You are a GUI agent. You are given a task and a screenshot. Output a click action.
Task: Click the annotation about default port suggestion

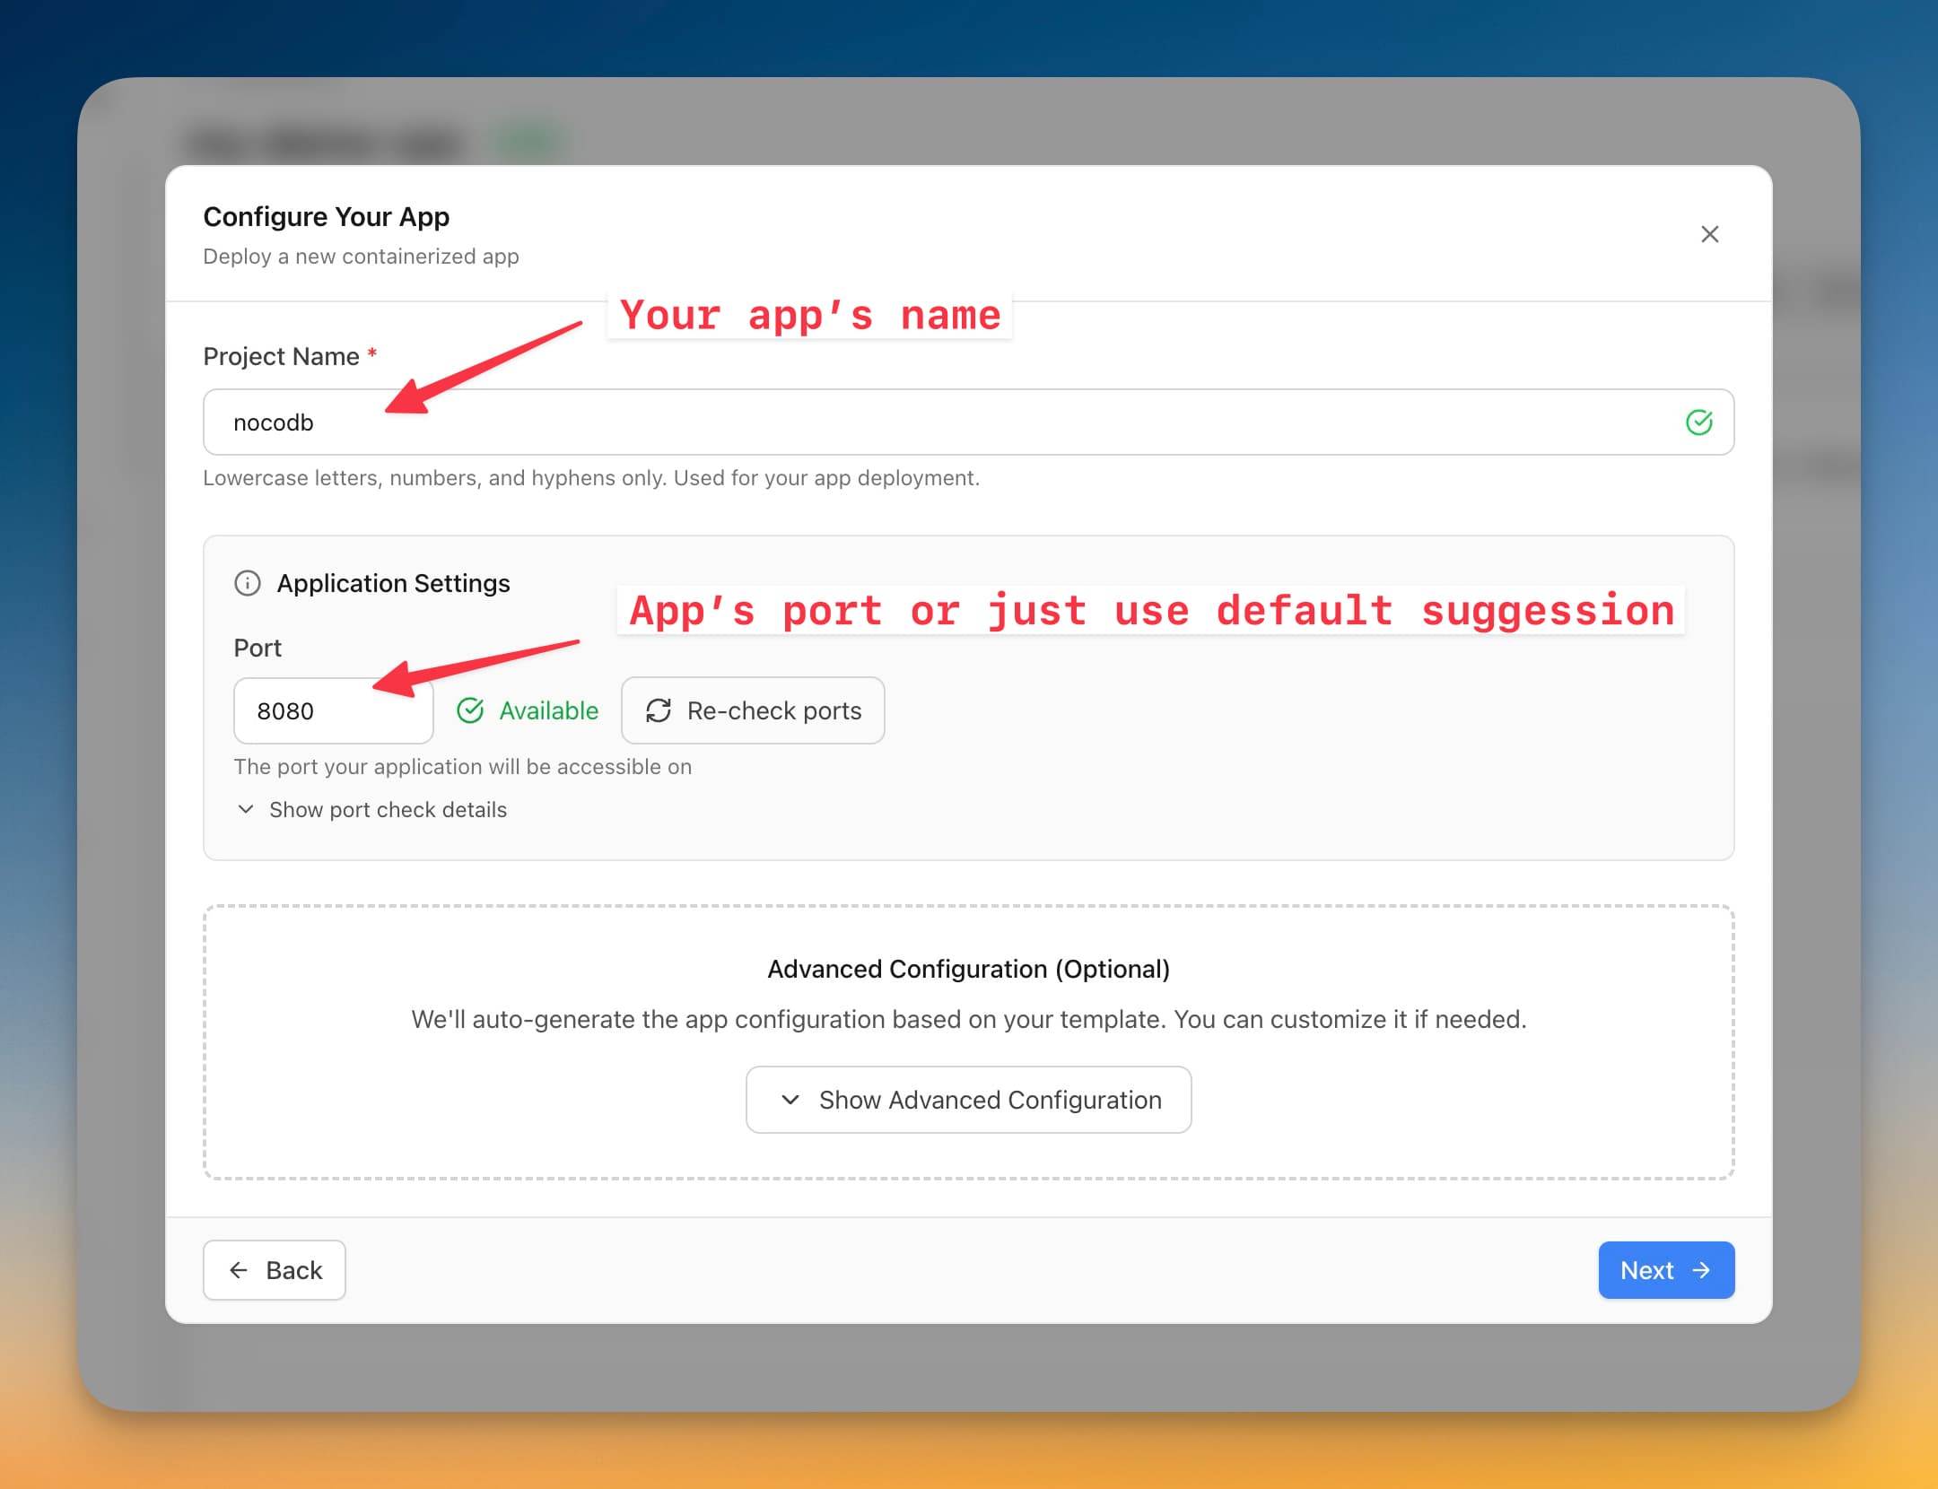point(1151,611)
